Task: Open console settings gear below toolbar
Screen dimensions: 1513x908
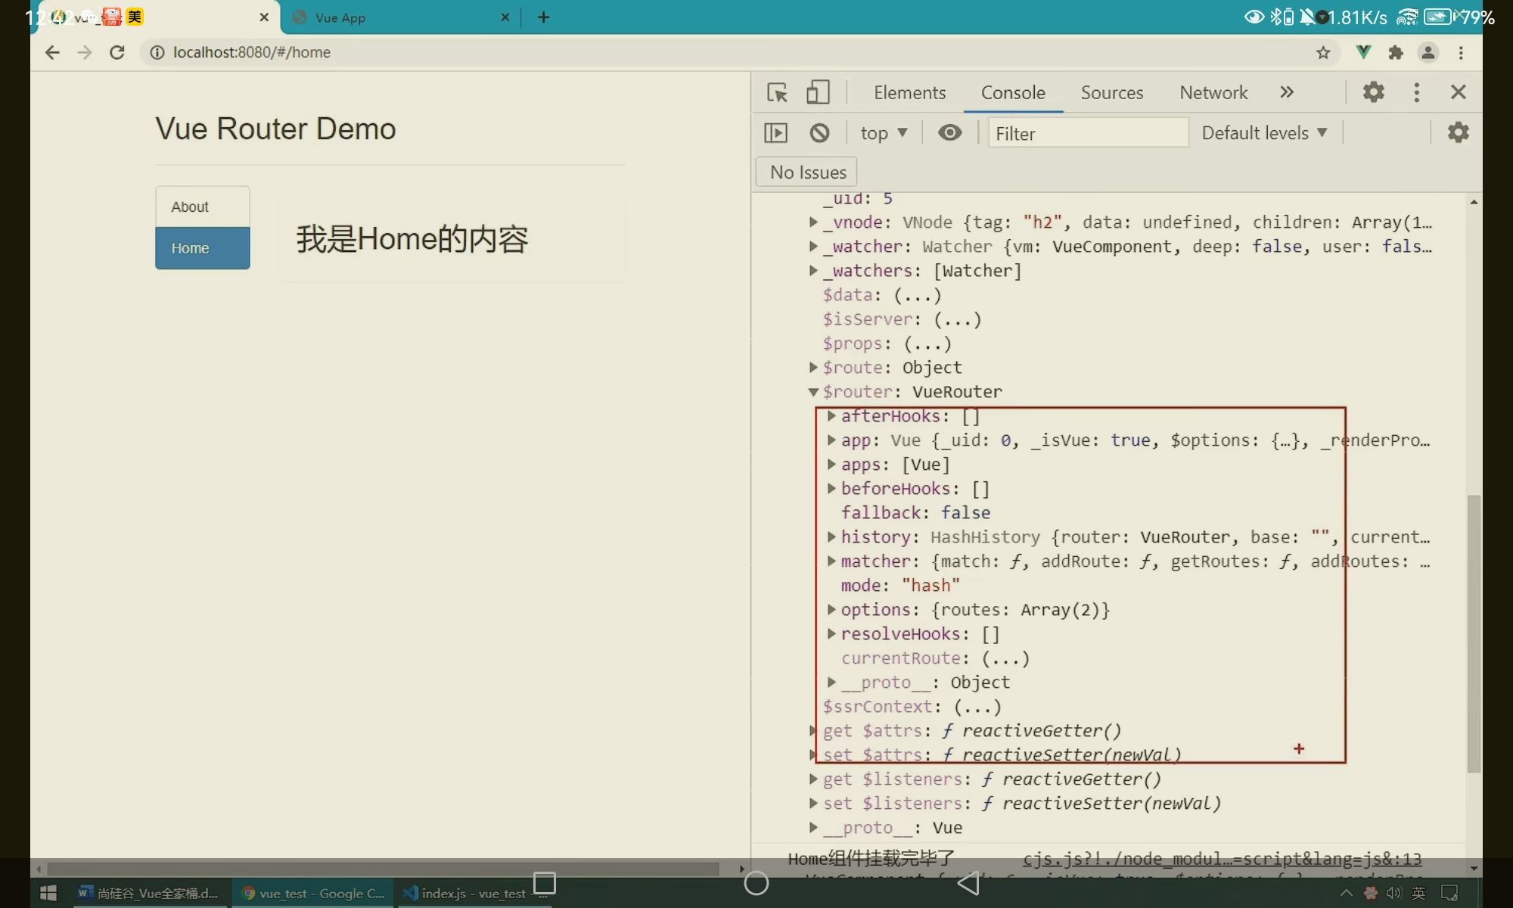Action: pos(1458,132)
